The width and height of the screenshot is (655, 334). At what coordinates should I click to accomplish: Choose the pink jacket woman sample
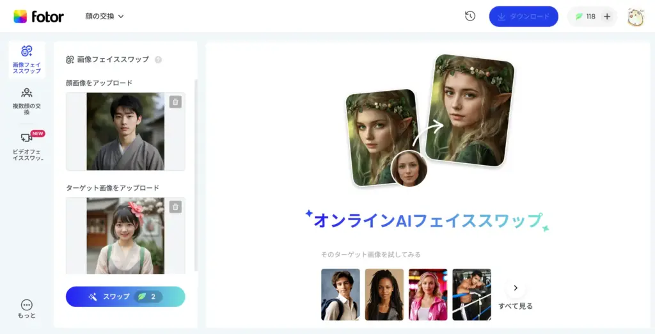click(428, 295)
